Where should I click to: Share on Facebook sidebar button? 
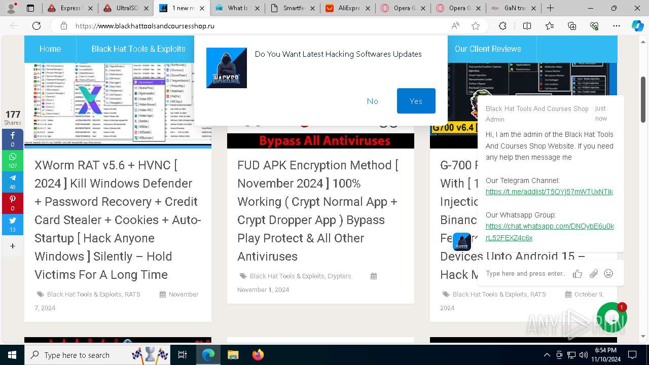(13, 139)
